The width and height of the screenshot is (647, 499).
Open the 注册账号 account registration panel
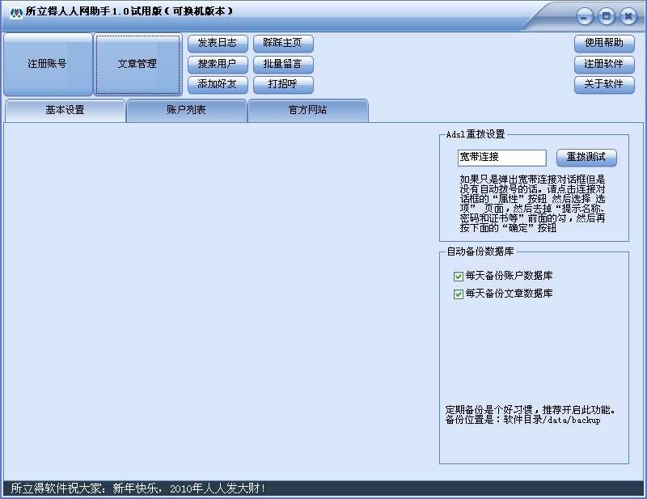coord(49,64)
